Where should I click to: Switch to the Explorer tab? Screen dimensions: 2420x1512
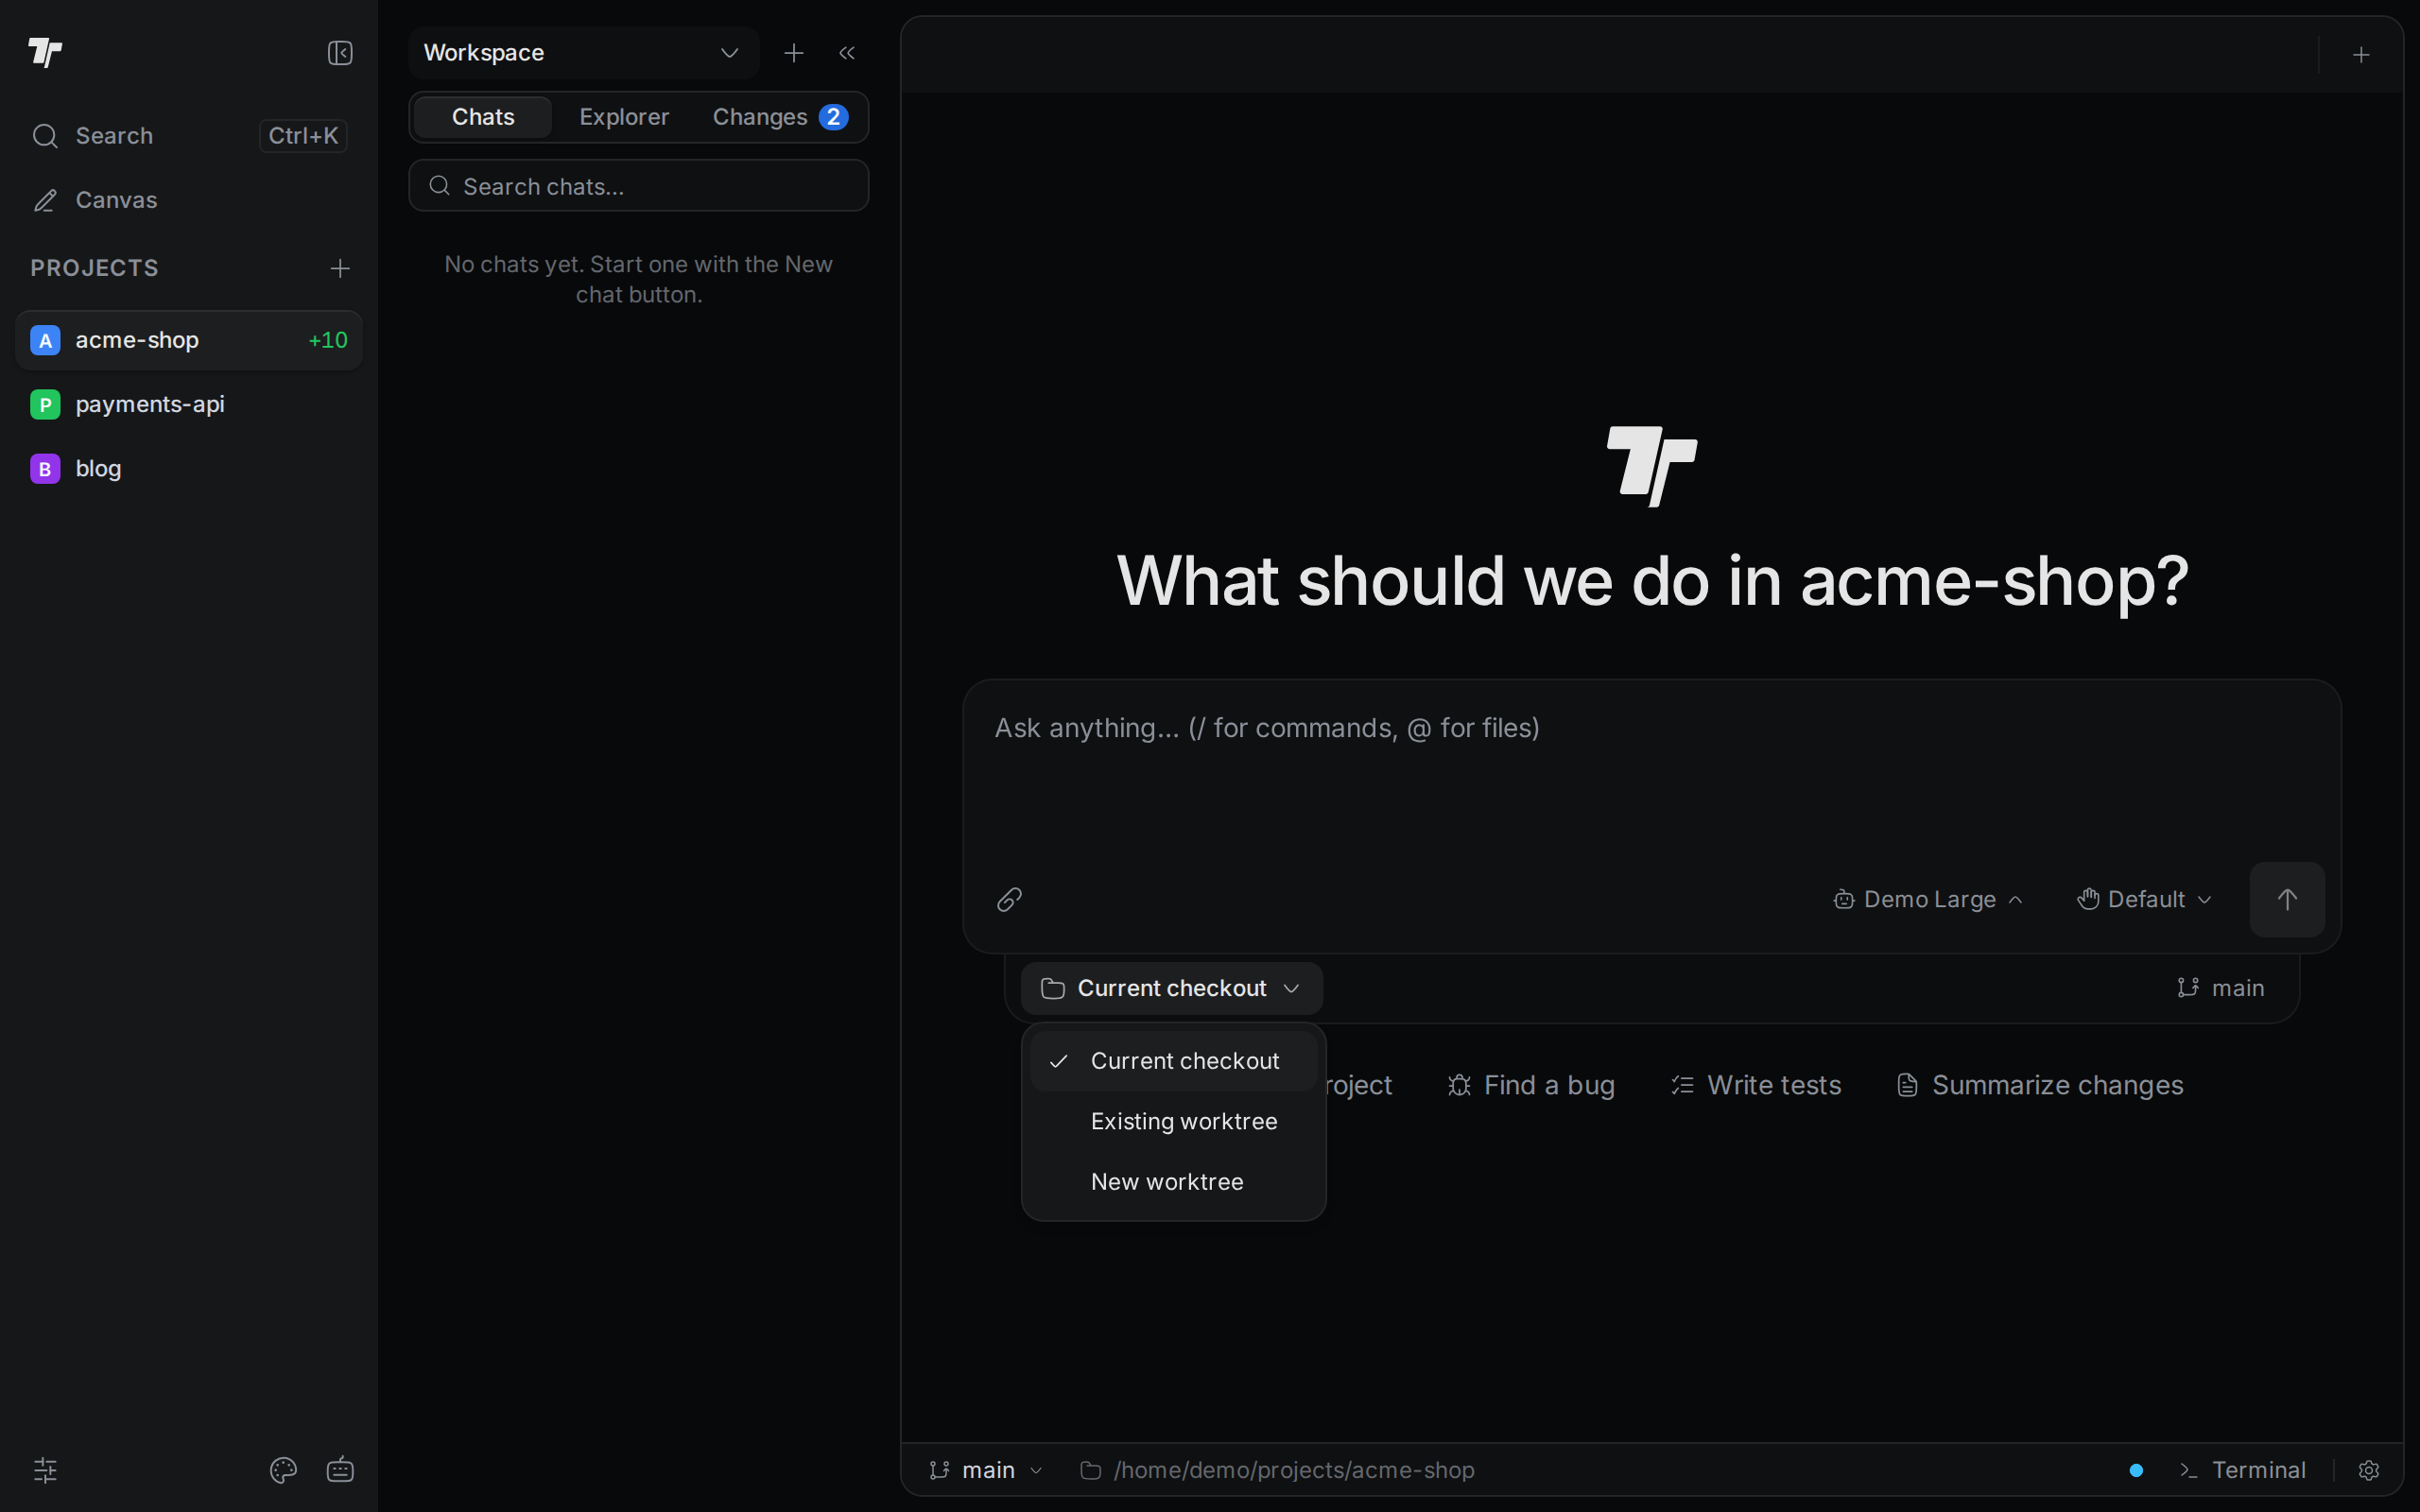tap(624, 117)
